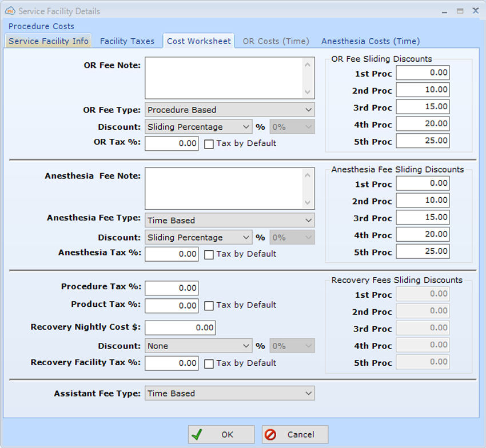Screen dimensions: 486x448
Task: Toggle Tax by Default beside Product Tax
Action: tap(209, 305)
